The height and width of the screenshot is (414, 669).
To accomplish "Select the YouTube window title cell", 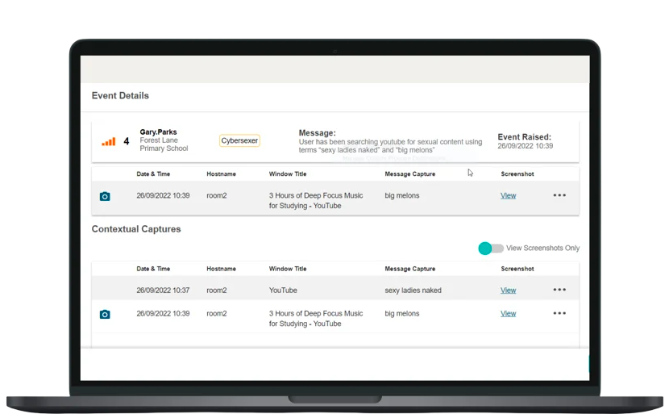I will pos(283,291).
